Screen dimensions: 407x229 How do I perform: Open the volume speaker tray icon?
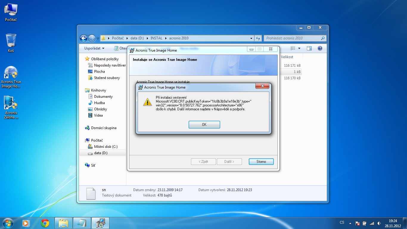pos(379,223)
